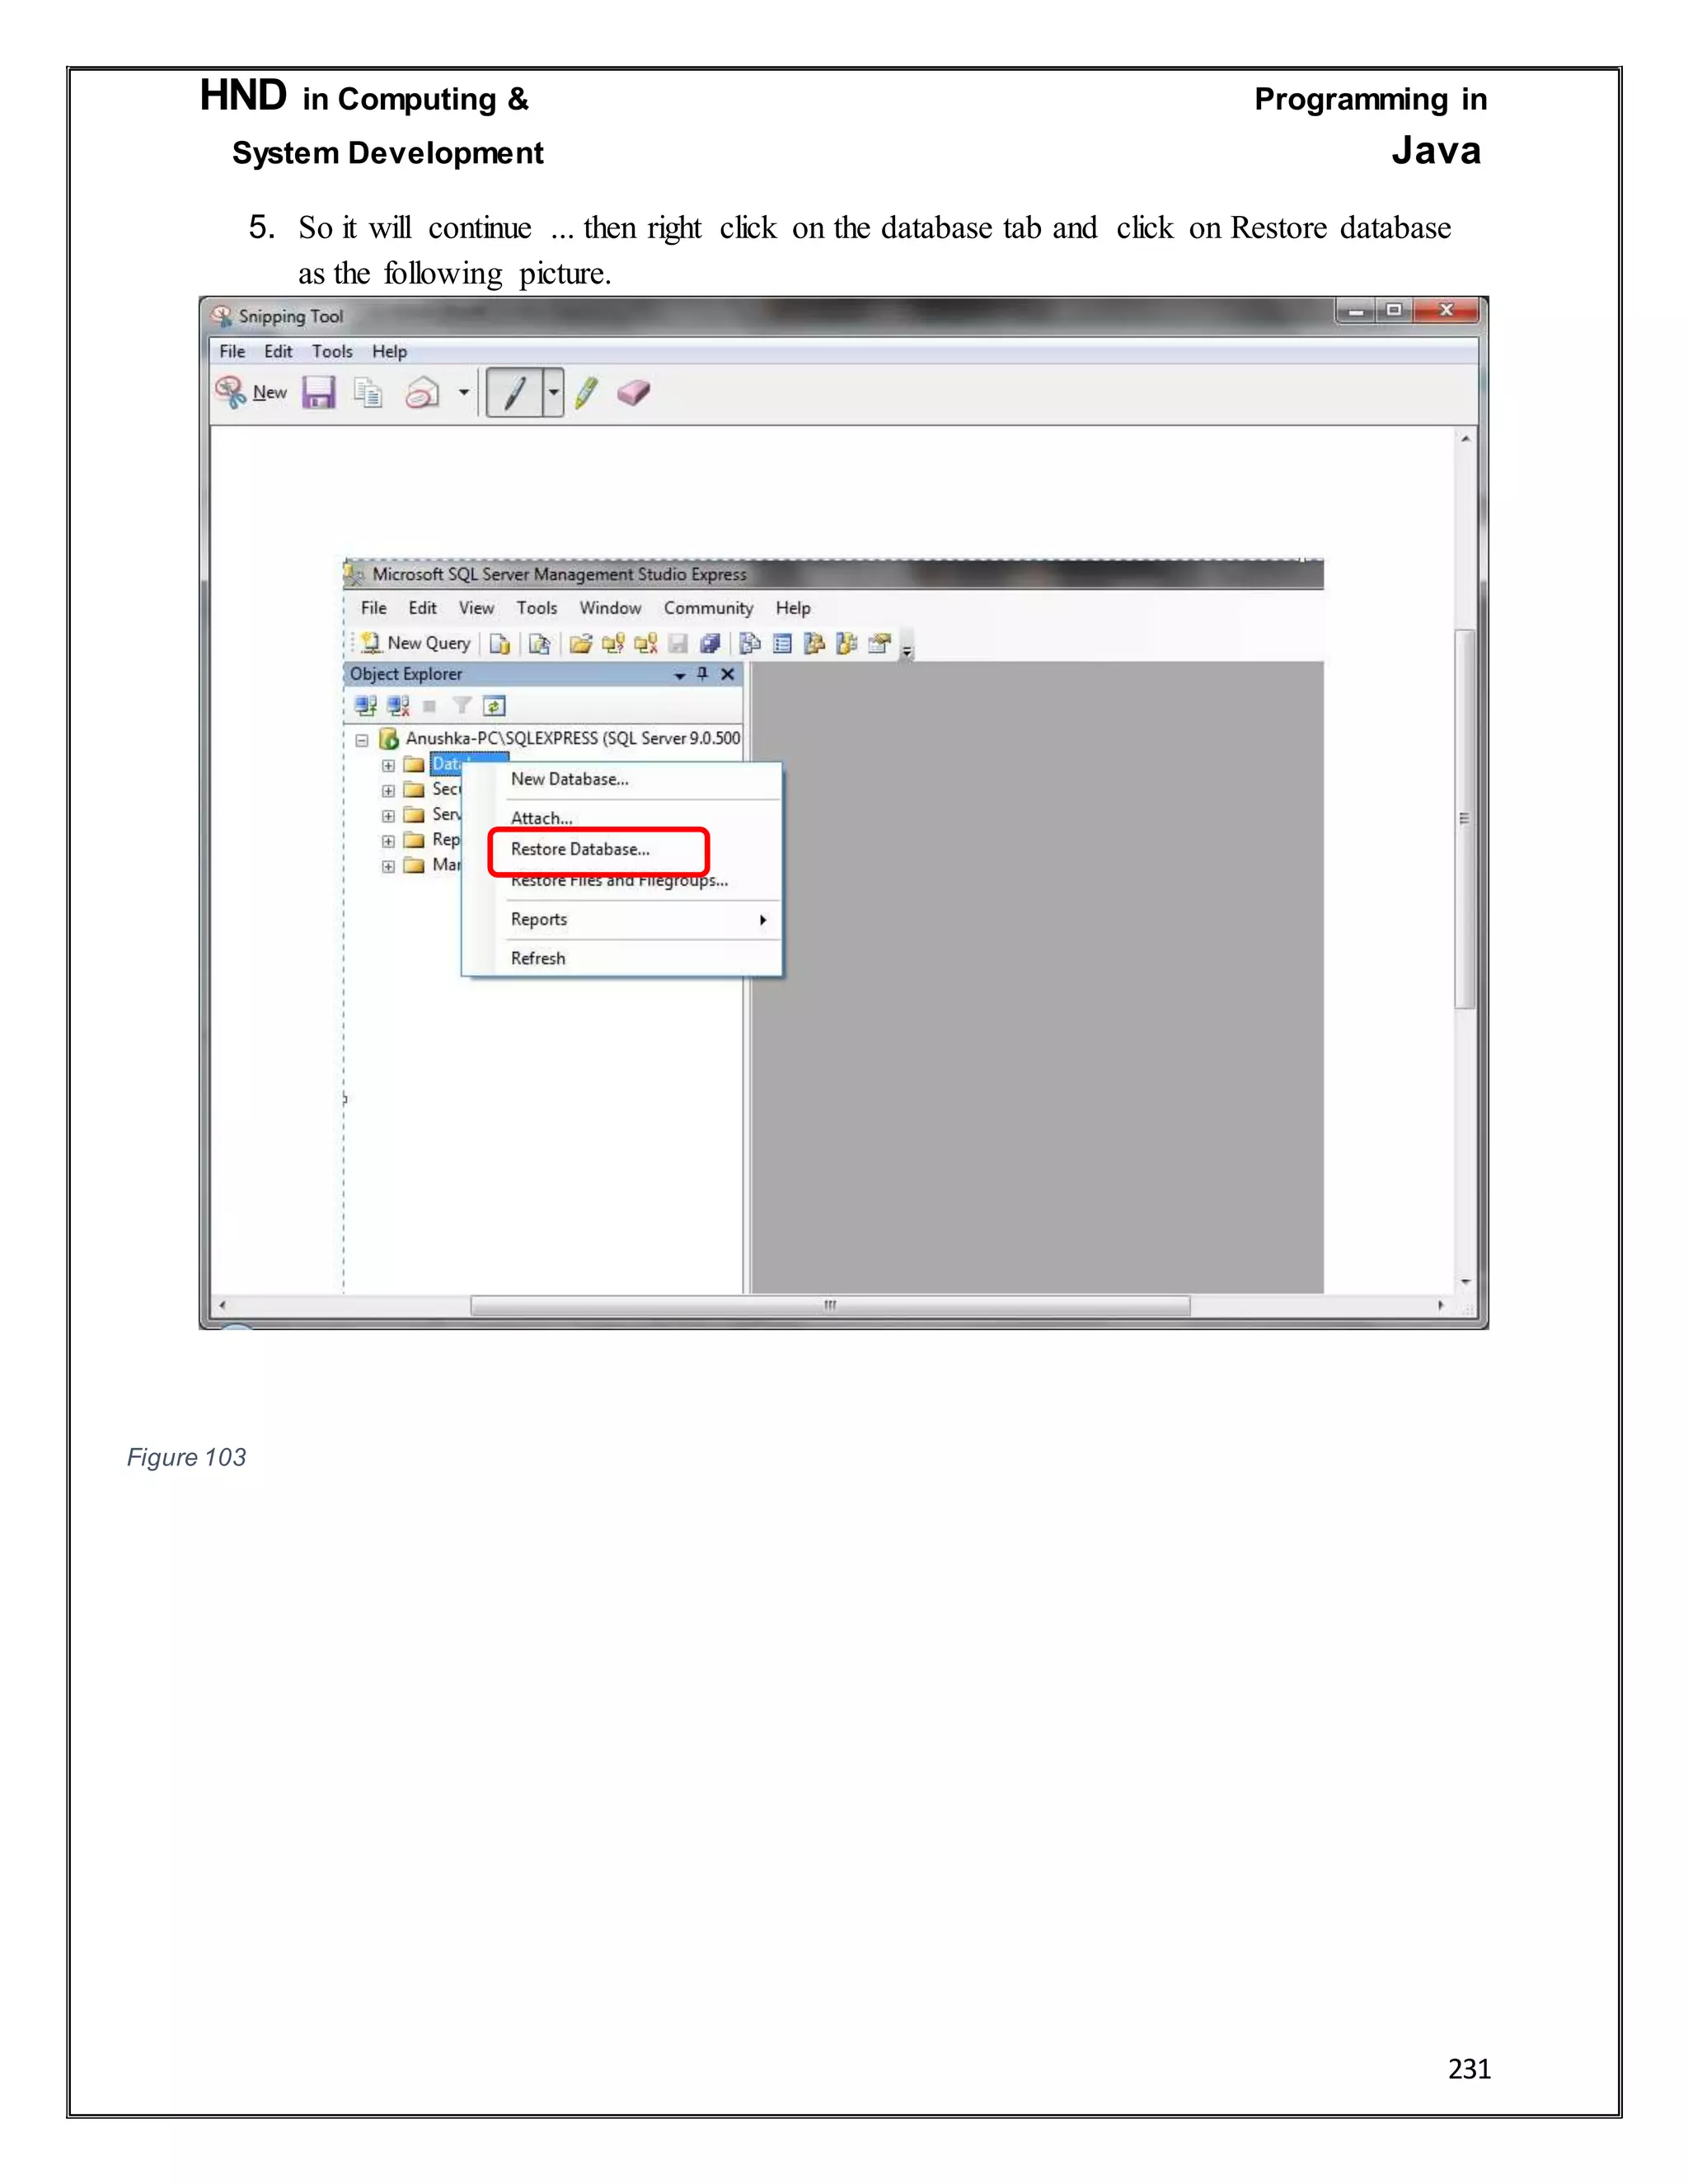Toggle the Object Explorer auto-hide pin
The image size is (1688, 2184).
703,674
